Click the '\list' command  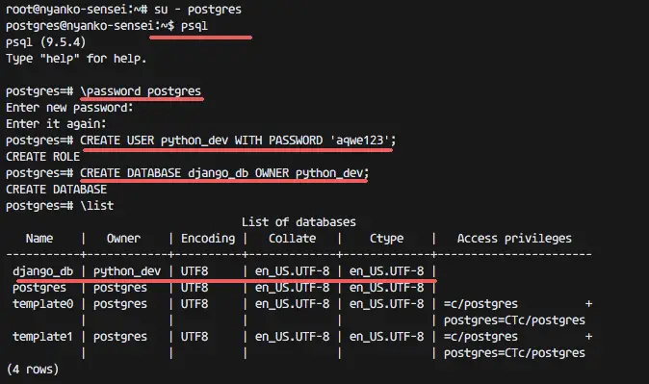click(x=97, y=206)
